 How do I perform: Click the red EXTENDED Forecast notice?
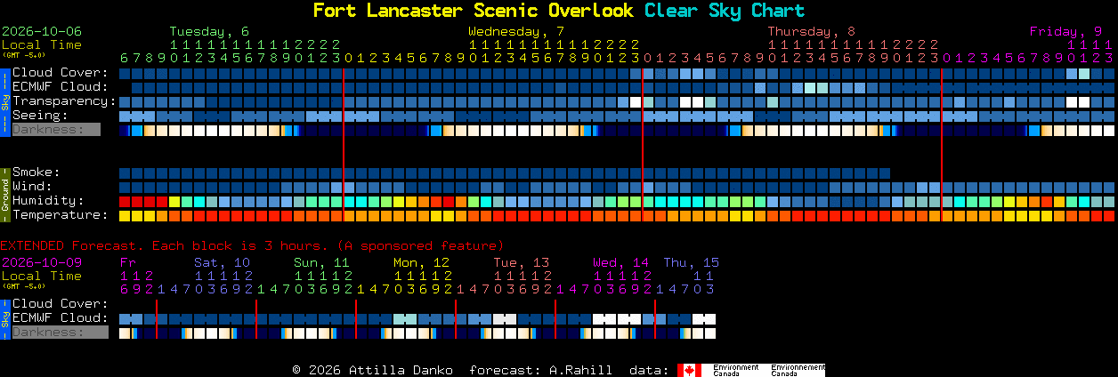tap(252, 245)
